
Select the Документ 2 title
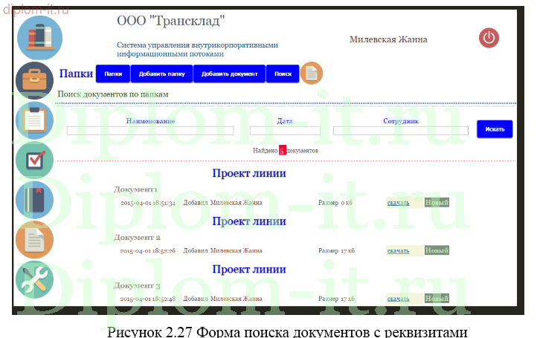[137, 238]
